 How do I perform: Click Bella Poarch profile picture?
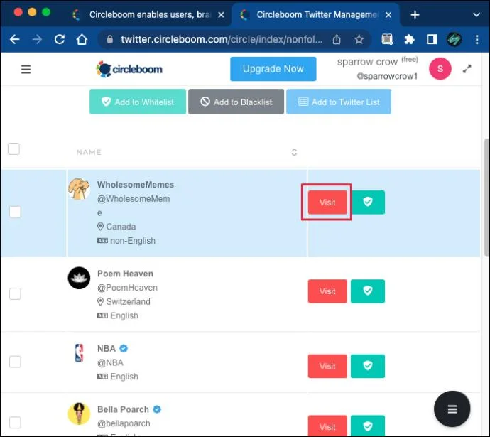79,414
